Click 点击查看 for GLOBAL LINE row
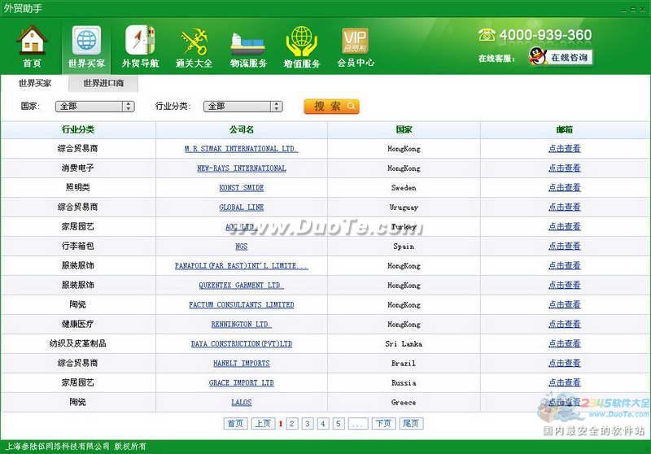651x454 pixels. (565, 207)
